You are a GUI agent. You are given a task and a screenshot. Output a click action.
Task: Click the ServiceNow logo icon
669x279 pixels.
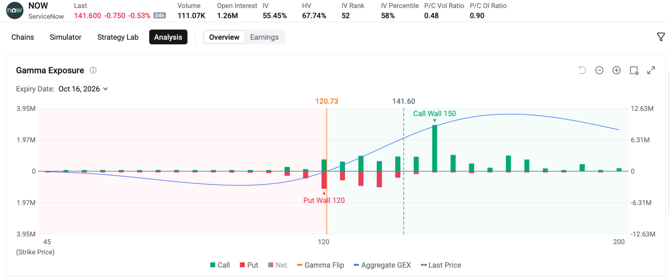15,10
